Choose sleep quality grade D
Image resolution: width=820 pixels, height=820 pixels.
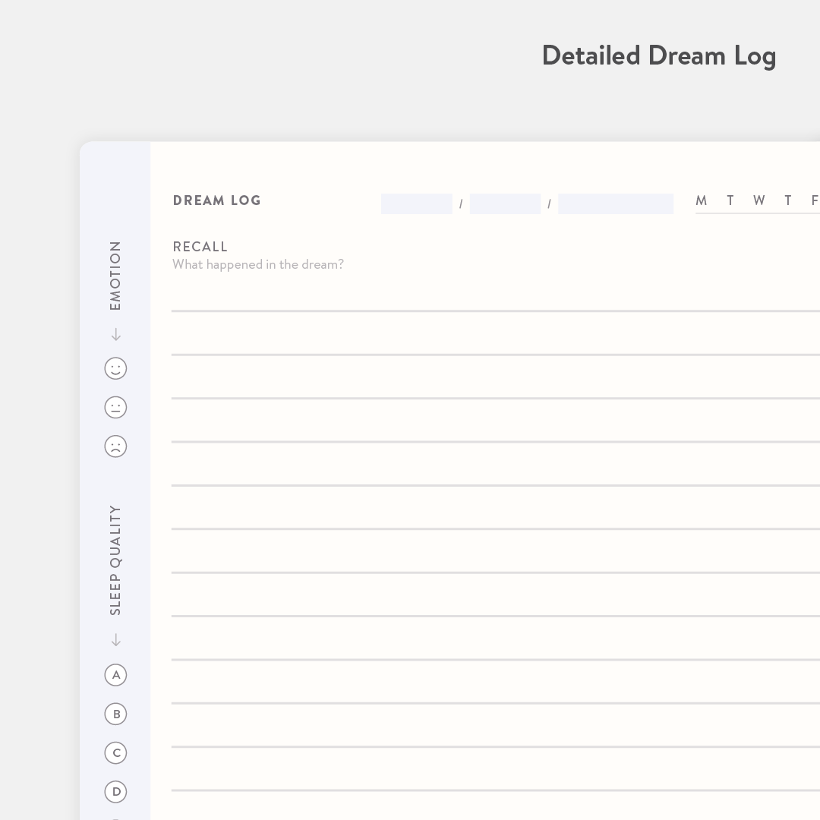(x=115, y=792)
